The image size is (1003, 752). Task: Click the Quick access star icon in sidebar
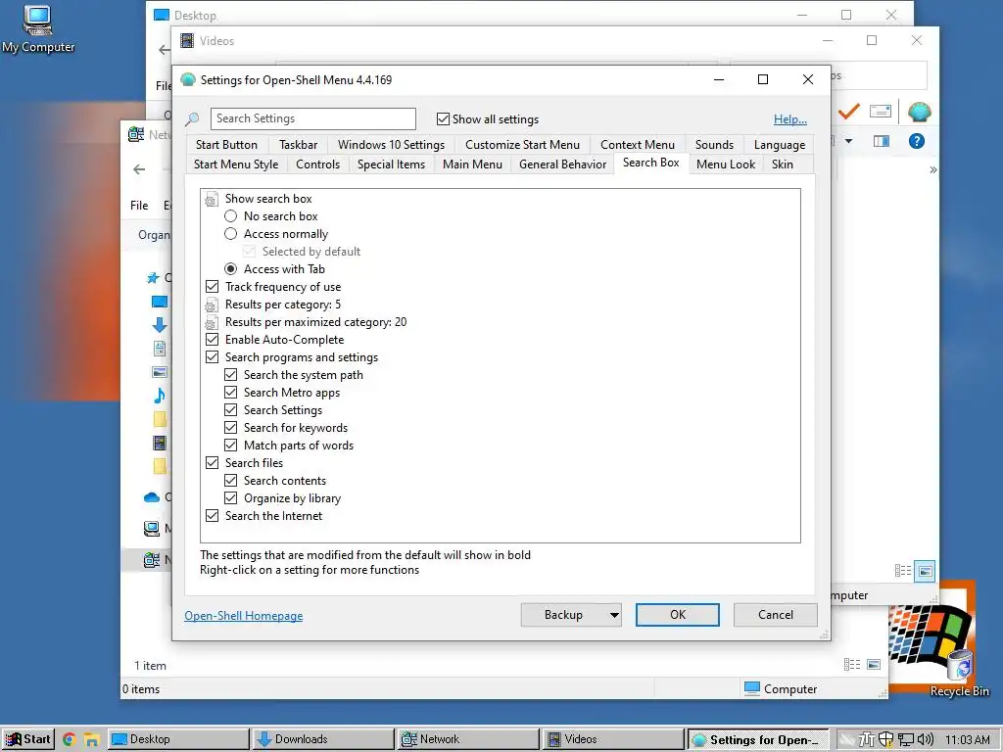pyautogui.click(x=152, y=277)
